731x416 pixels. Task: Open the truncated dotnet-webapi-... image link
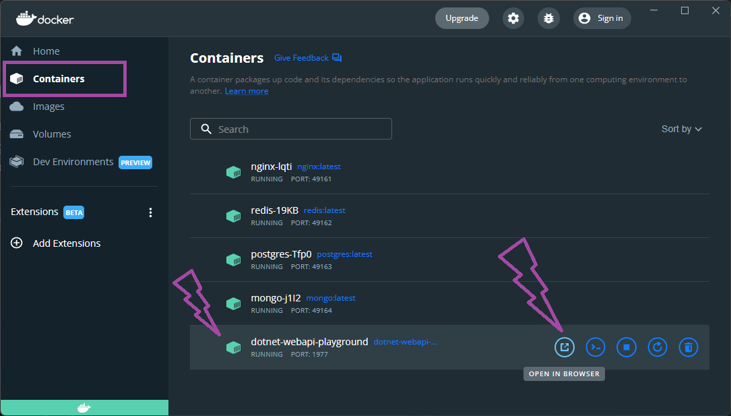pyautogui.click(x=406, y=342)
